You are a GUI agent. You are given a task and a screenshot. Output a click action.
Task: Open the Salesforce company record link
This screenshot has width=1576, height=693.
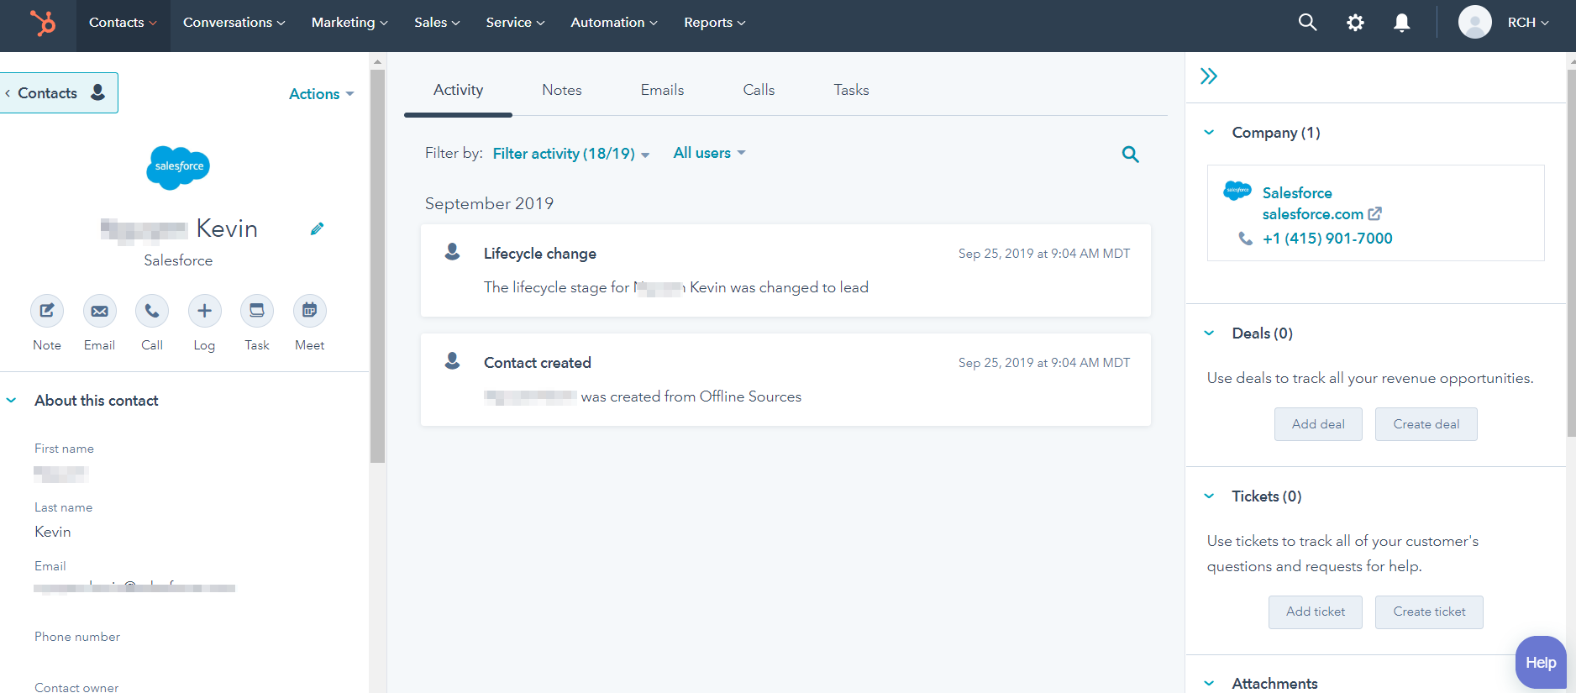[1297, 193]
